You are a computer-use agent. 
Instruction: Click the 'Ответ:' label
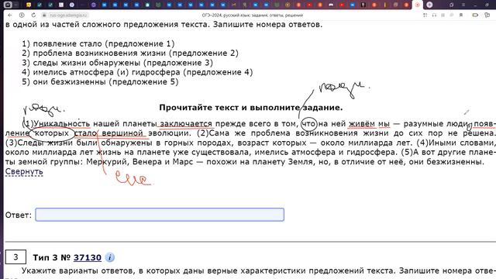(19, 215)
